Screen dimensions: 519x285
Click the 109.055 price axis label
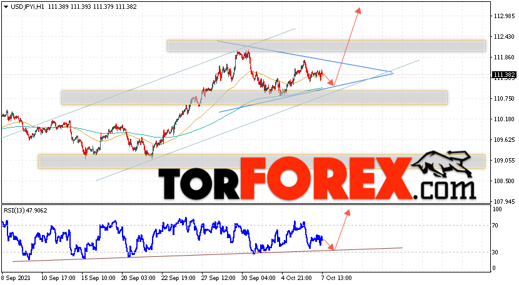click(x=504, y=161)
